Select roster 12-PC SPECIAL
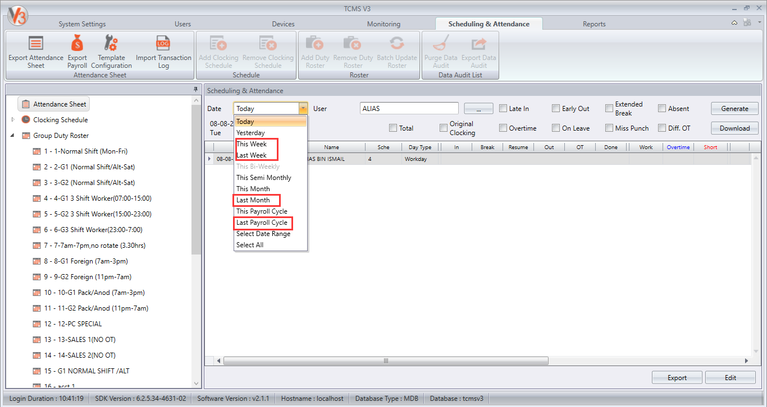767x407 pixels. [73, 324]
